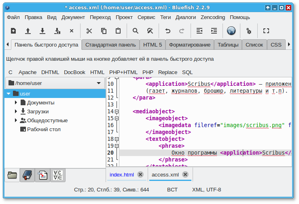
Task: Open the Файл menu
Action: (x=13, y=17)
